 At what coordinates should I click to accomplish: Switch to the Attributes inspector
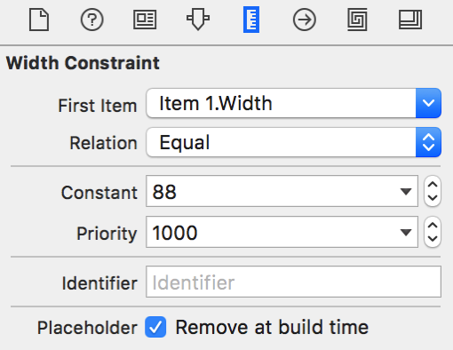coord(198,20)
